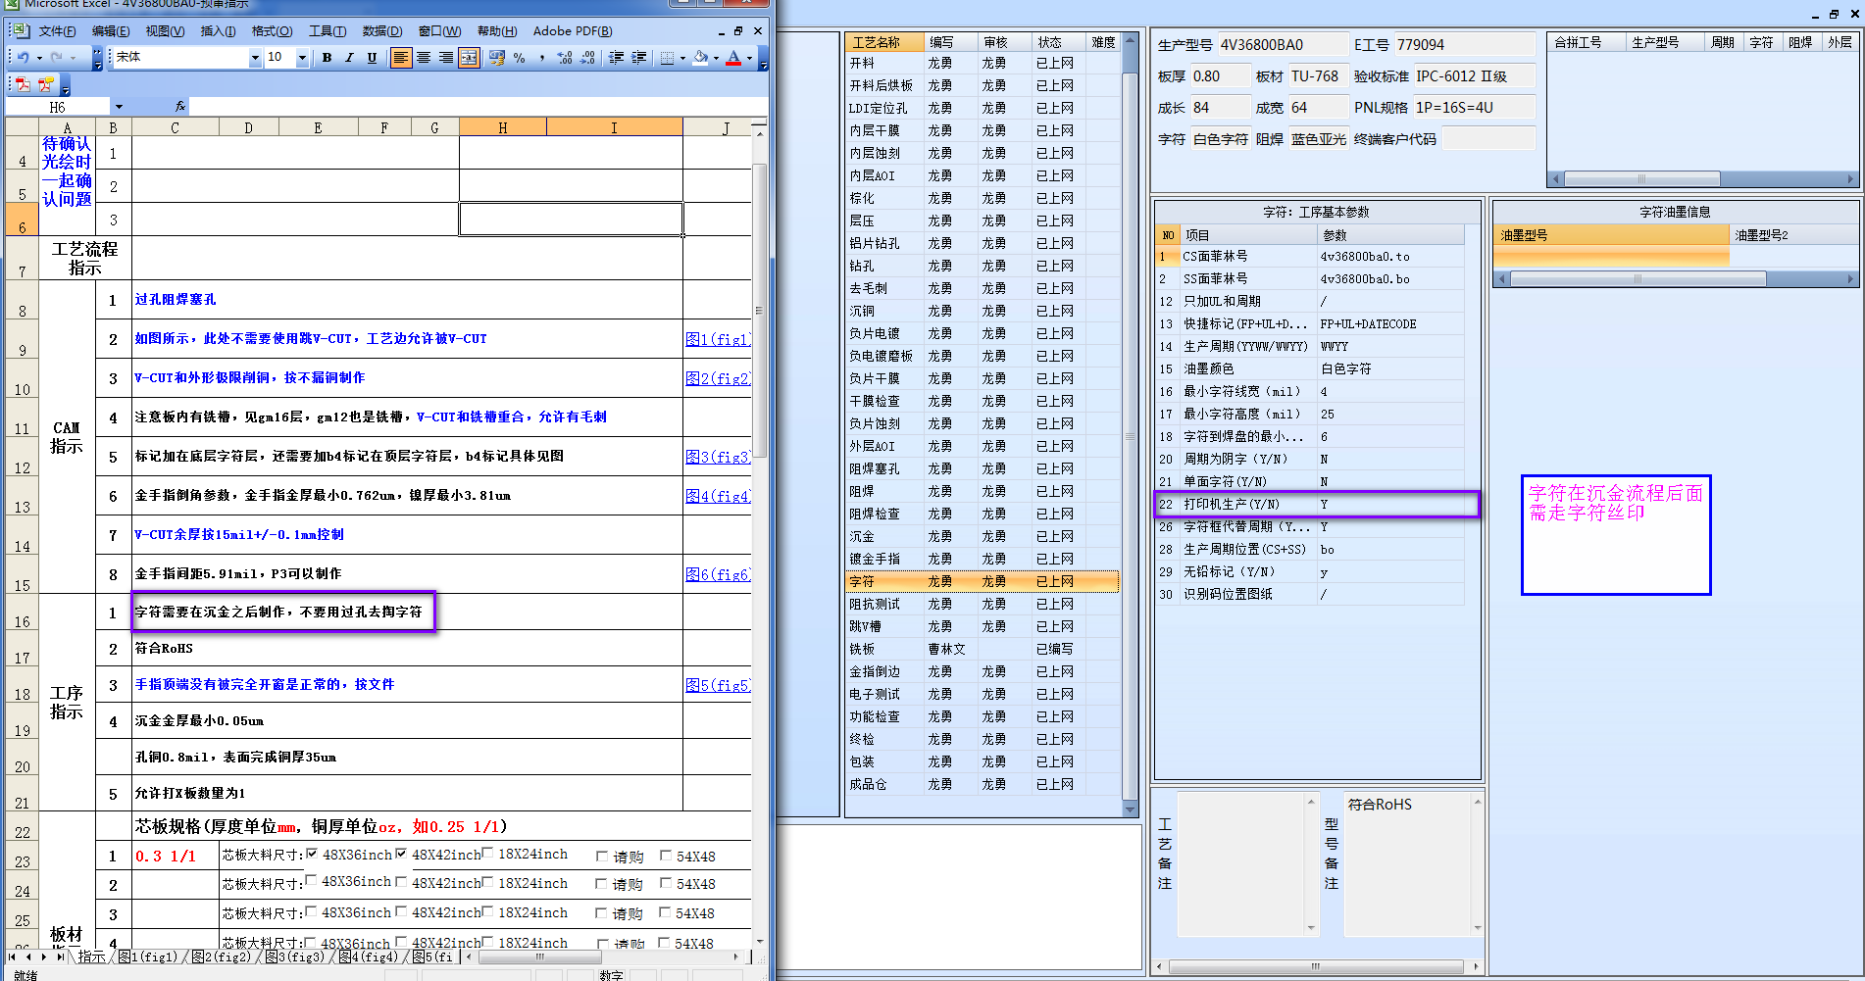This screenshot has height=981, width=1865.
Task: Apply the Percent style format
Action: click(520, 58)
